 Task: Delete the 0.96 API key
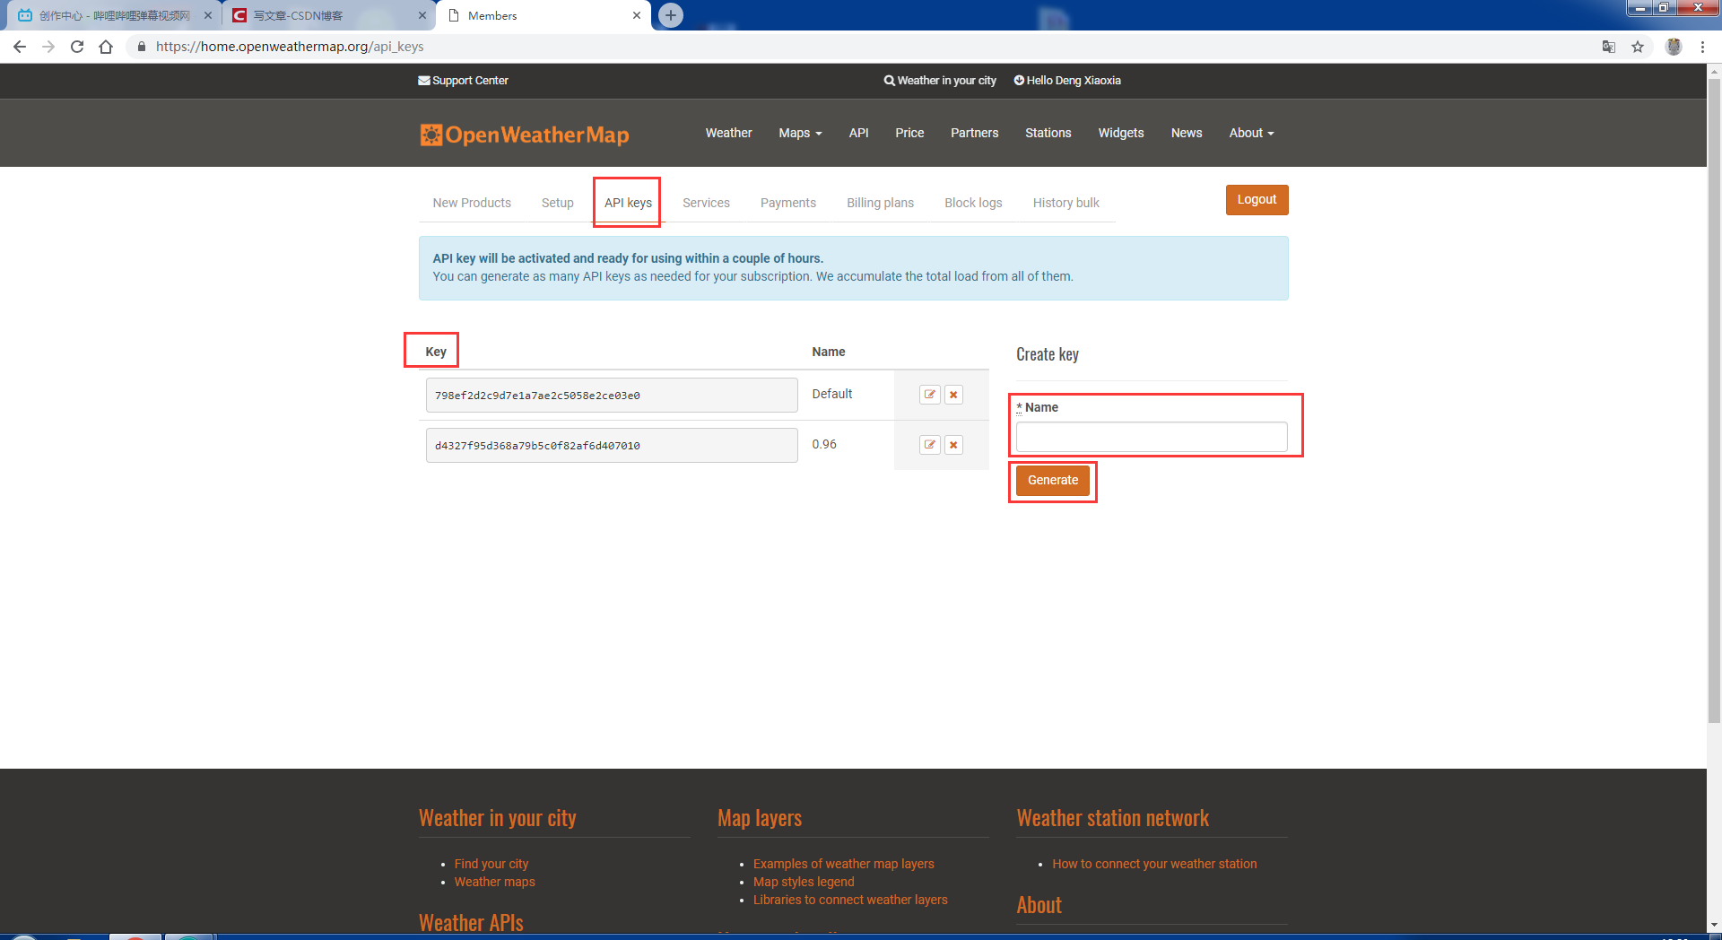(954, 445)
